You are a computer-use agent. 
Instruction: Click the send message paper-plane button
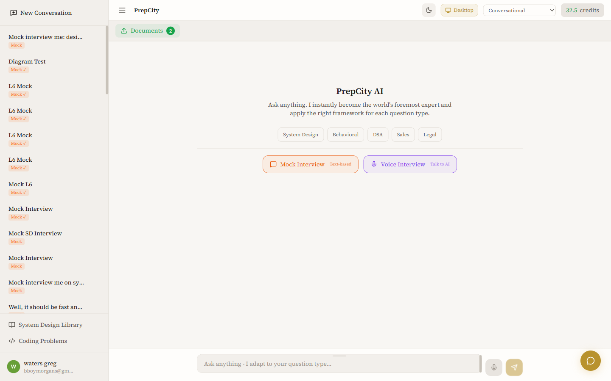click(x=514, y=367)
